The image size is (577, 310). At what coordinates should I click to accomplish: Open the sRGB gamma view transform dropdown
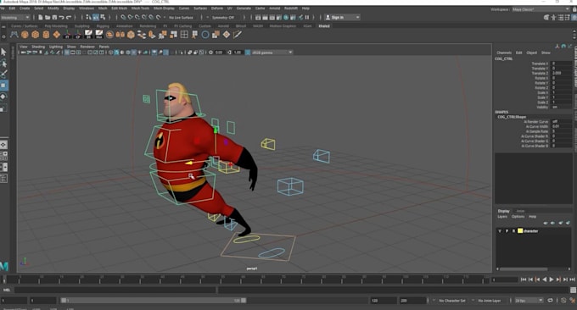pyautogui.click(x=272, y=53)
